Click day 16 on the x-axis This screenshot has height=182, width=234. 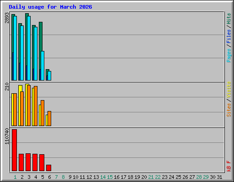click(x=117, y=177)
